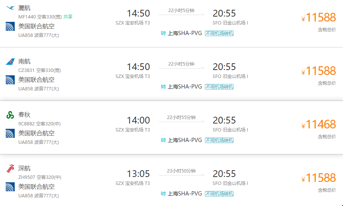Select the ¥11588 price on the 深航 flight

pos(318,178)
